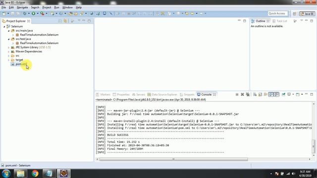Switch to the Markers tab

click(103, 94)
